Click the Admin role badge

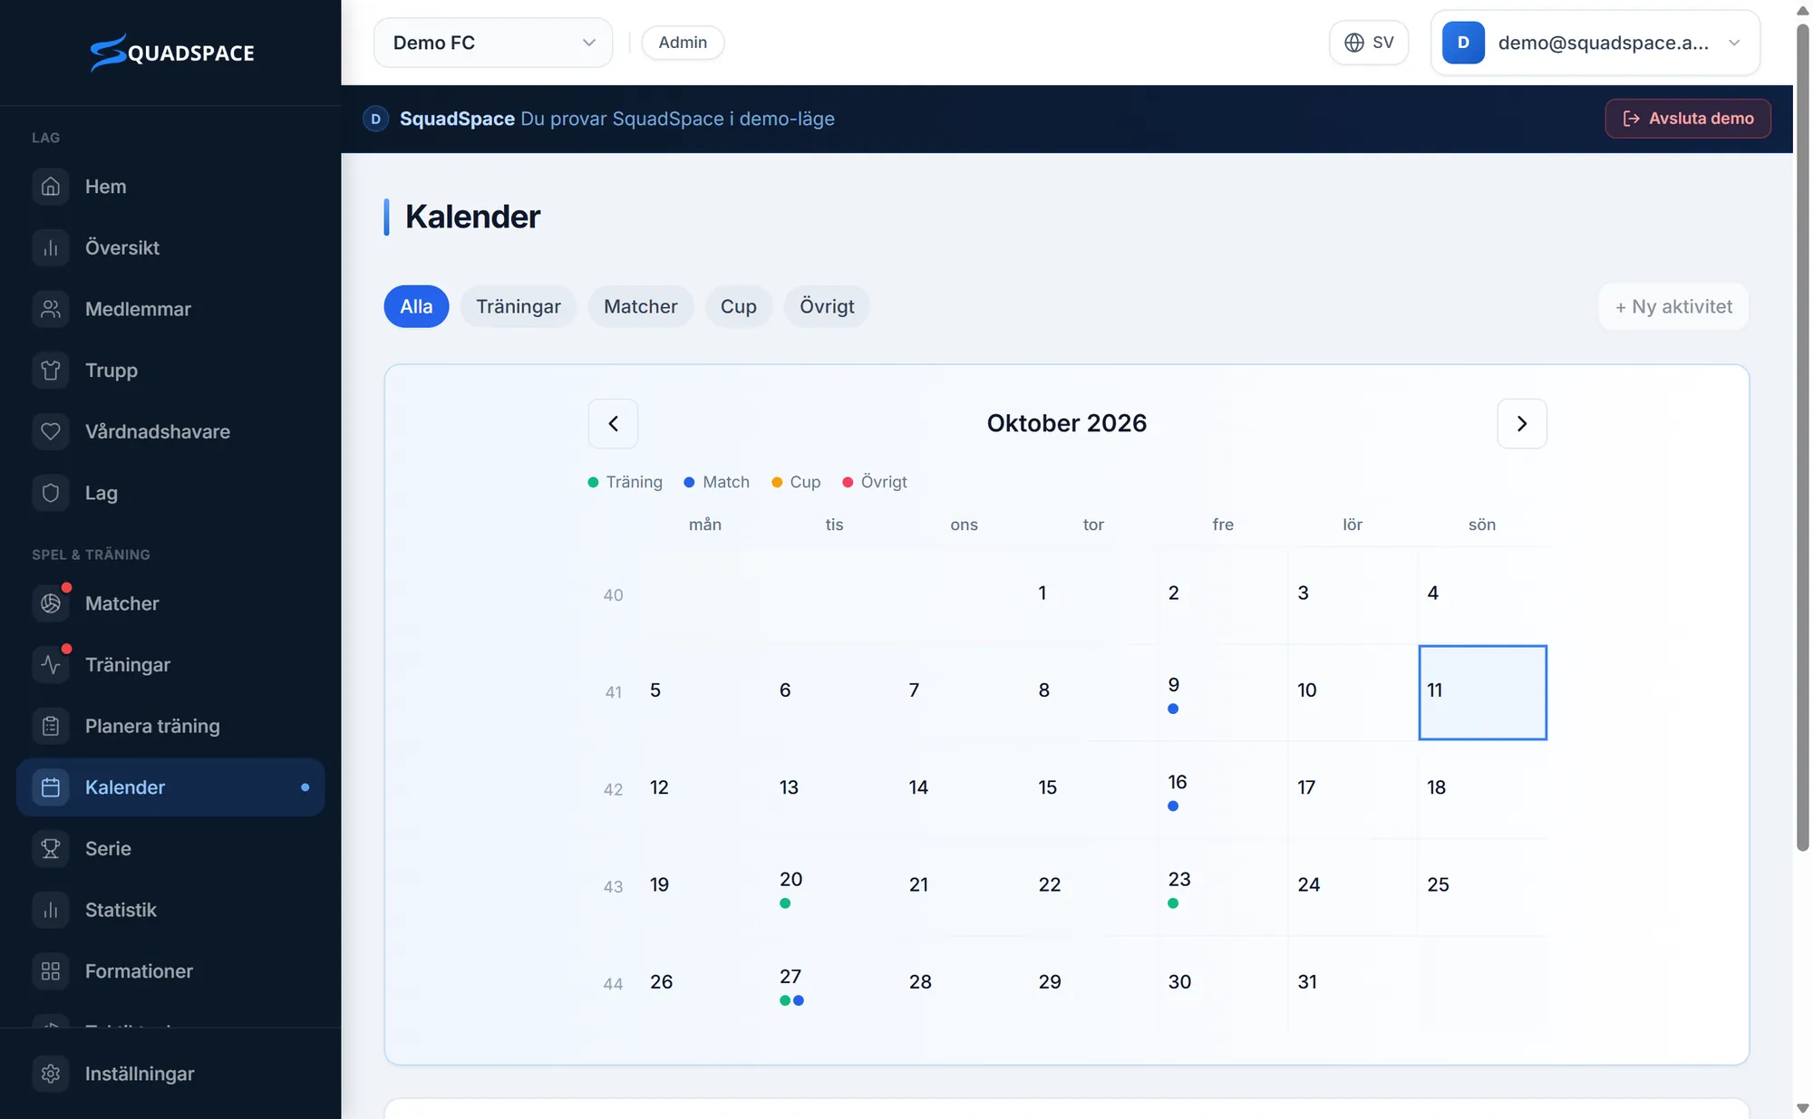tap(683, 43)
